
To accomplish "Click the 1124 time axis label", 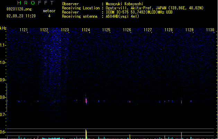I will (86, 30).
